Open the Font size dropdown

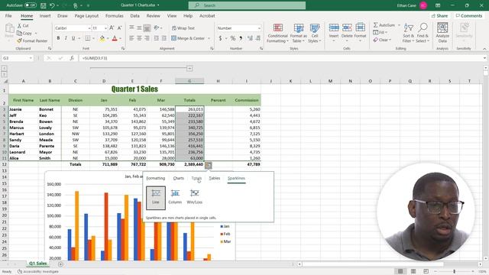click(105, 28)
